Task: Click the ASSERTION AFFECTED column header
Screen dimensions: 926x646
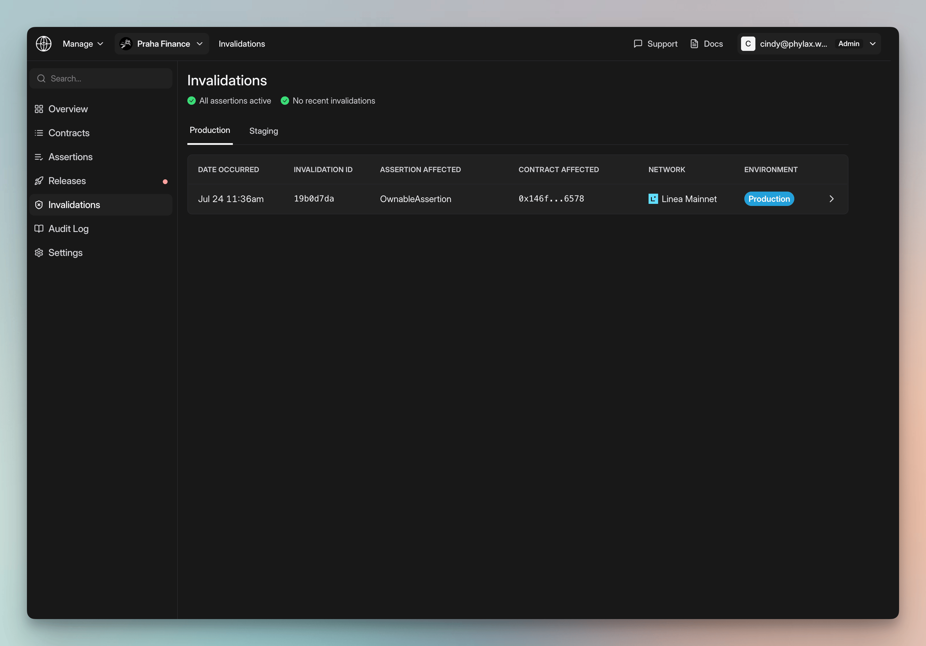Action: (x=420, y=169)
